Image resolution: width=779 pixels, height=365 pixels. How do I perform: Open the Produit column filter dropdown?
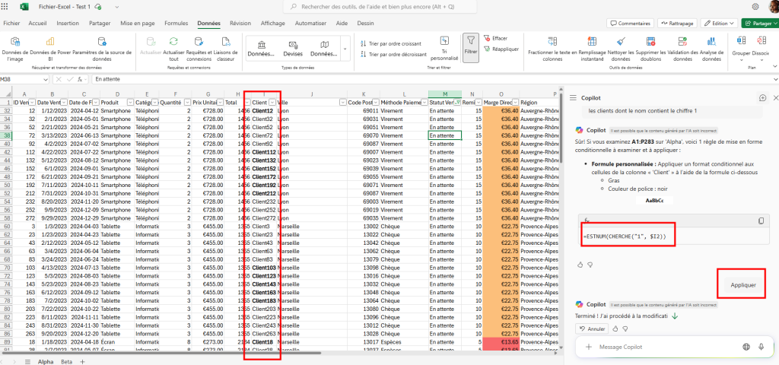(131, 102)
